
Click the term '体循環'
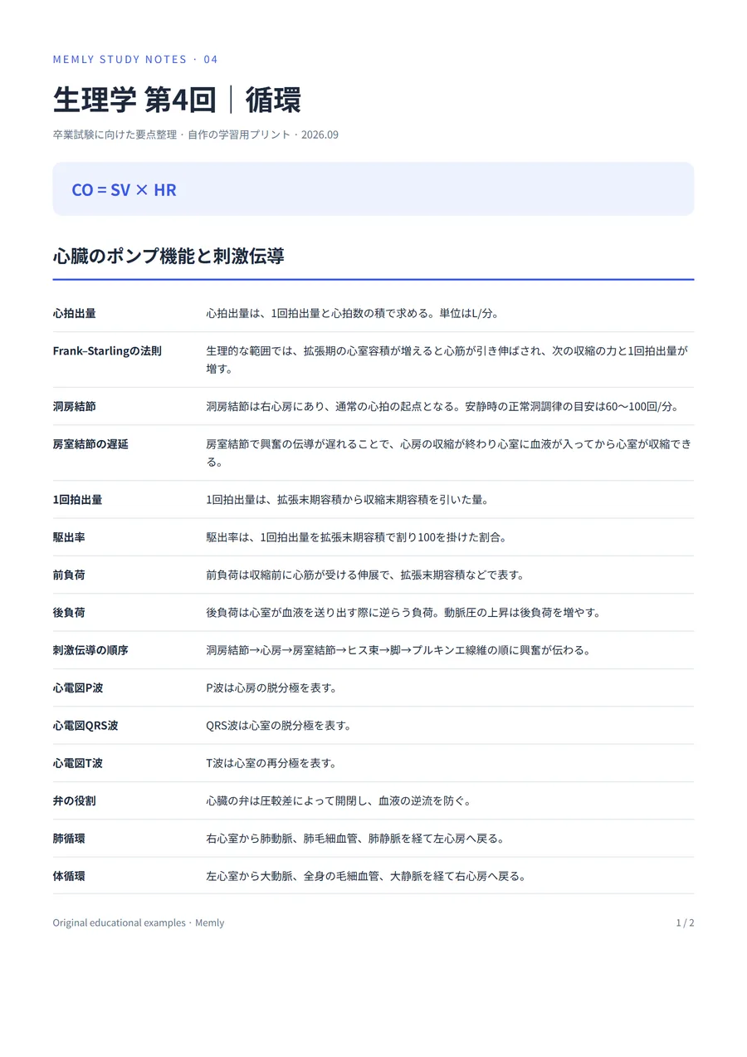pyautogui.click(x=69, y=875)
